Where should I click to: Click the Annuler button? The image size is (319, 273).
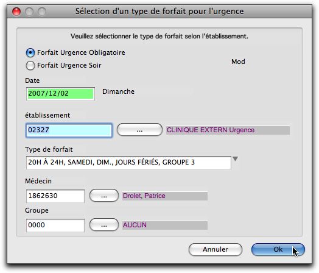(x=216, y=249)
